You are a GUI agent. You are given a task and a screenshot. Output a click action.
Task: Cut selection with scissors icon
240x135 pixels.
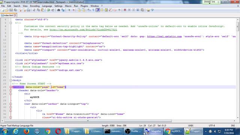[x=34, y=10]
